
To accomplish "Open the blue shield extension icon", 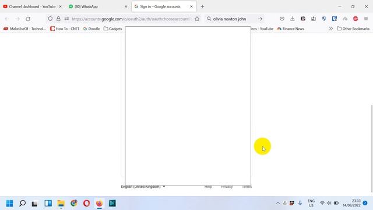I will pyautogui.click(x=324, y=19).
